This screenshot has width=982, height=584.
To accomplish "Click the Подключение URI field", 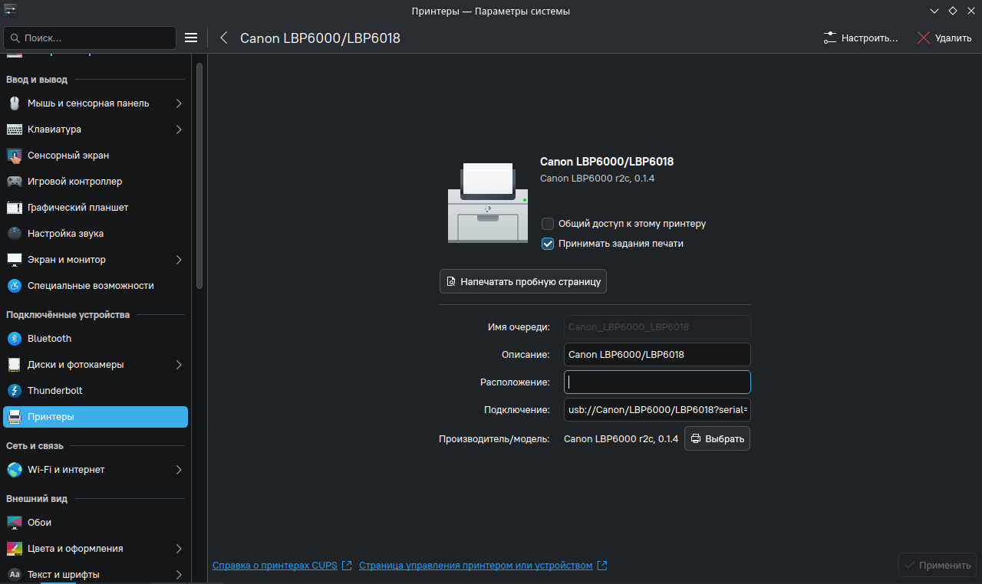I will pos(657,410).
